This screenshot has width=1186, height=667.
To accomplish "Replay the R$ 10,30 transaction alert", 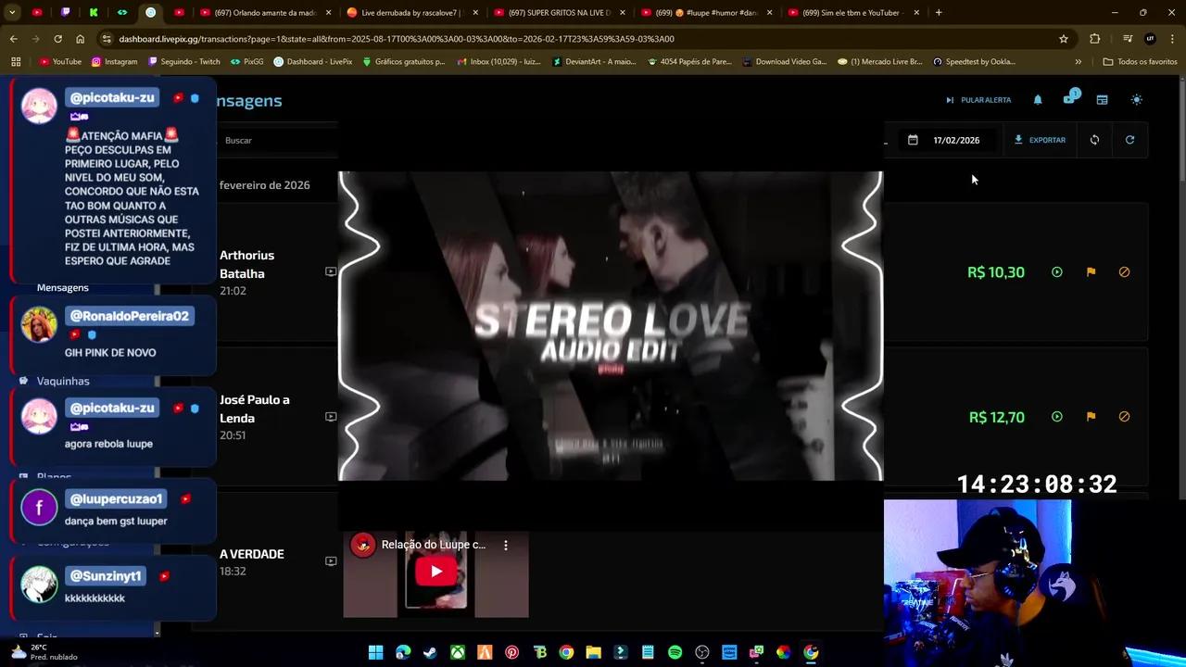I will coord(1057,272).
